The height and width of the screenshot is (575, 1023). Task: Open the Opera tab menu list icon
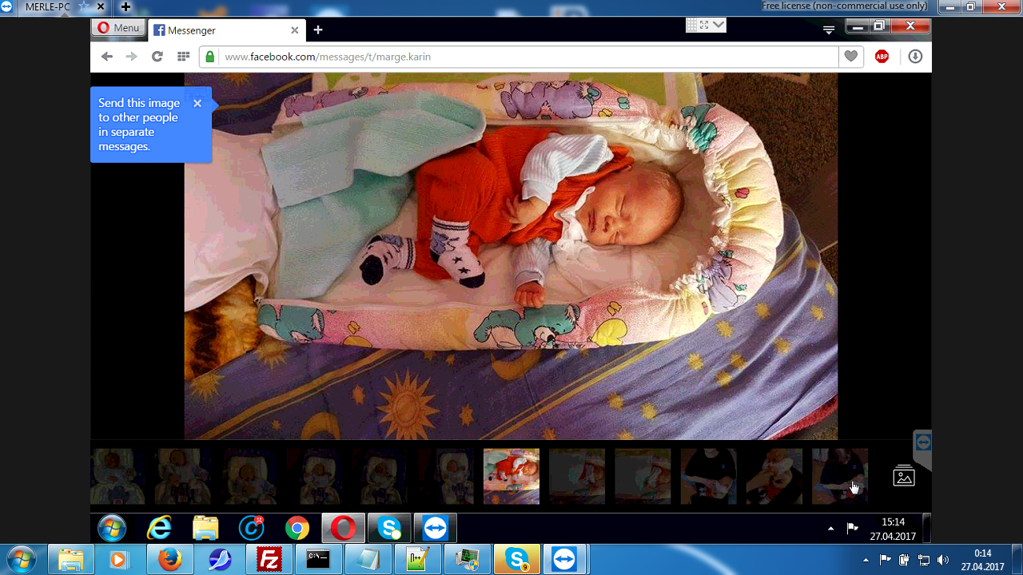tap(829, 30)
